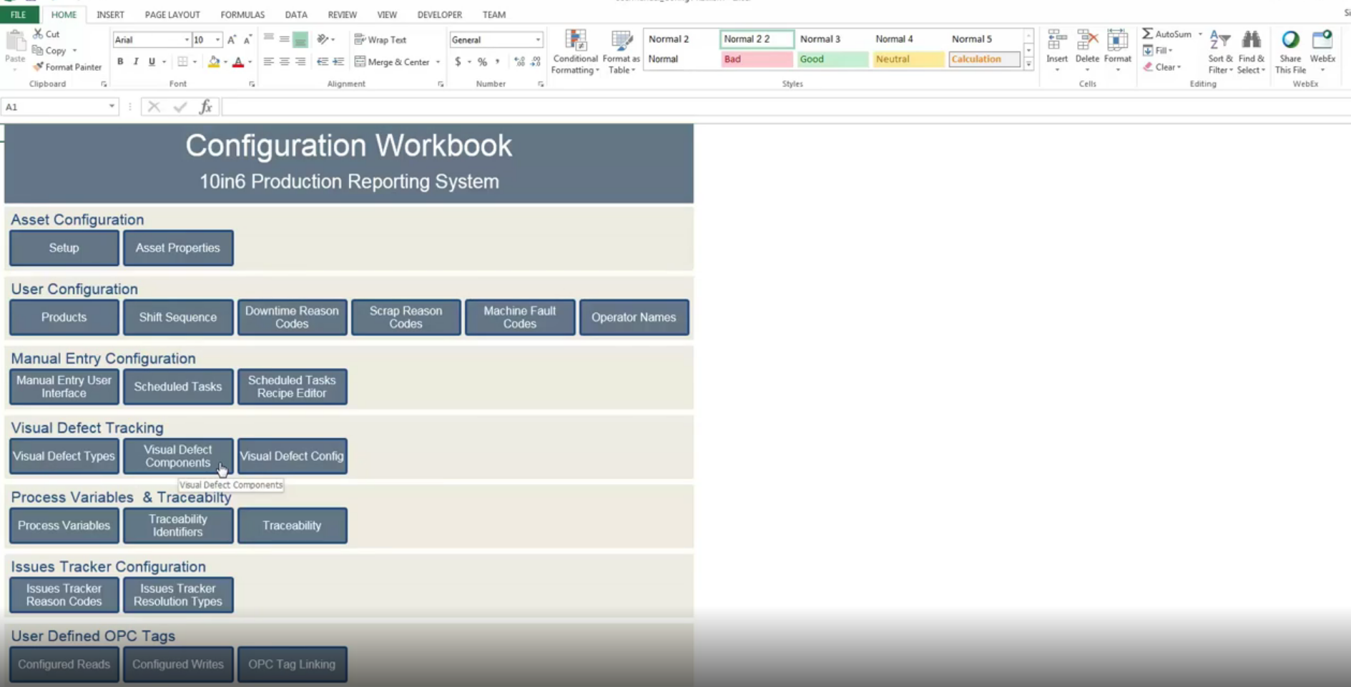Open the Downtime Reason Codes sheet

(x=292, y=317)
